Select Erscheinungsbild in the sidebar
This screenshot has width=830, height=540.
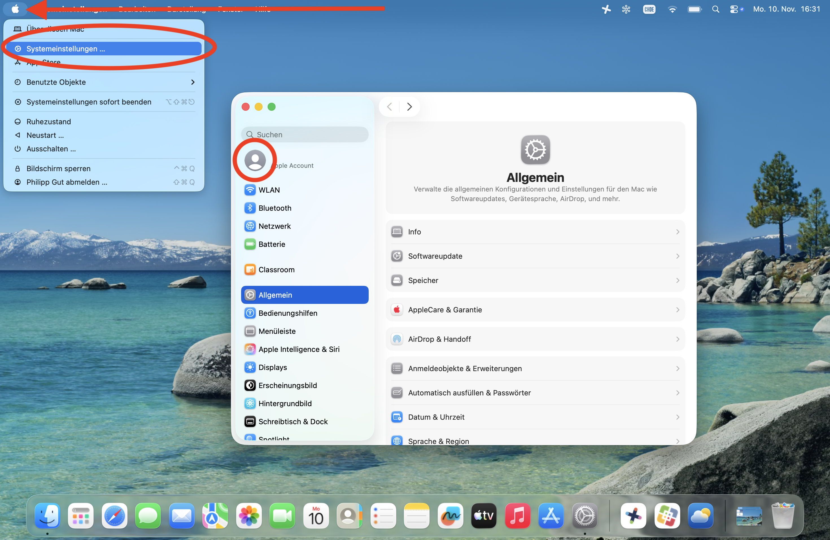point(287,386)
